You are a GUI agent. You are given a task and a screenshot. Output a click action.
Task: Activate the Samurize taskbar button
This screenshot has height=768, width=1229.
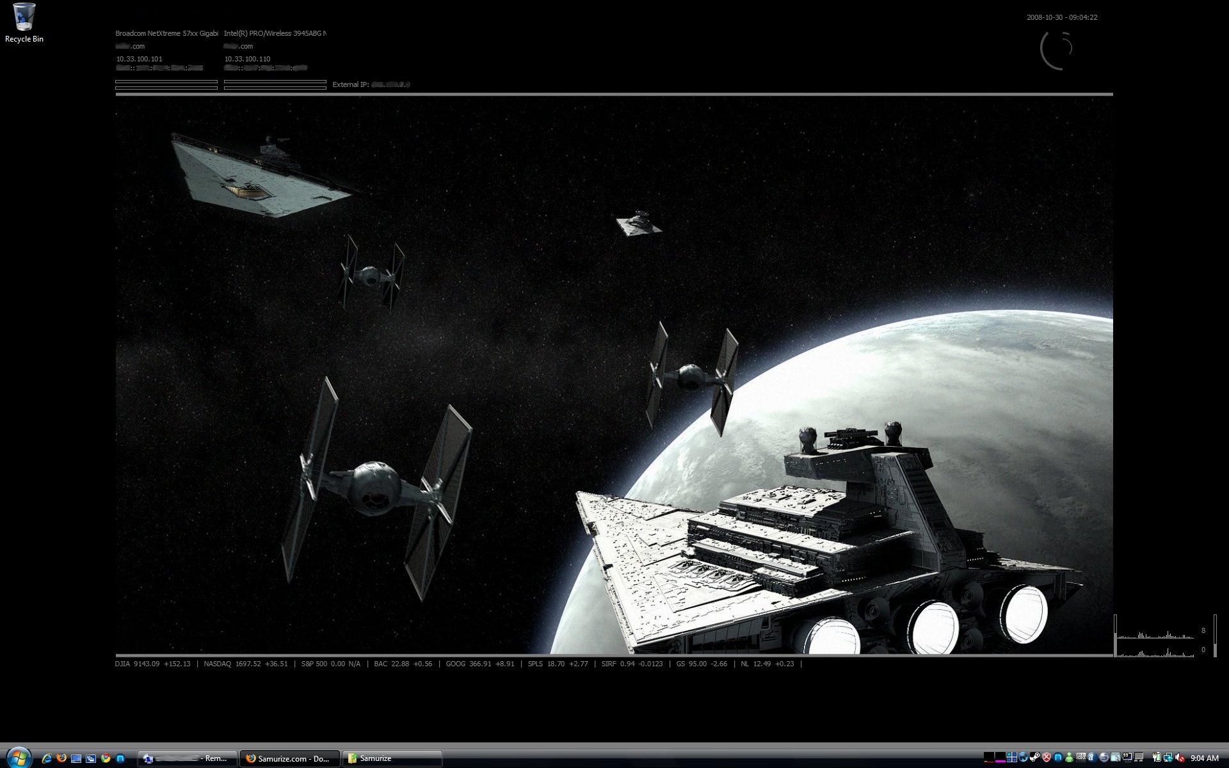click(392, 758)
